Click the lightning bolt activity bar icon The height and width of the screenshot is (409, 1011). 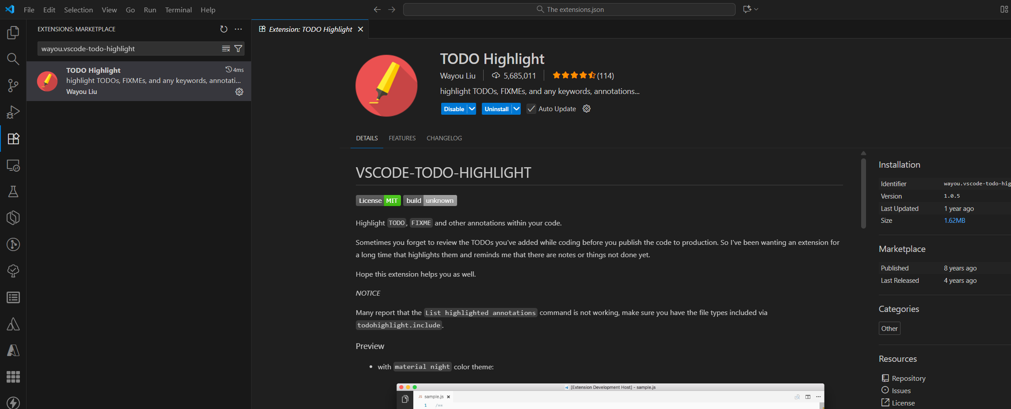[13, 402]
